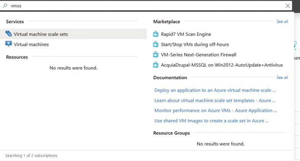This screenshot has height=161, width=300.
Task: Click the vmss search input field
Action: click(x=145, y=6)
